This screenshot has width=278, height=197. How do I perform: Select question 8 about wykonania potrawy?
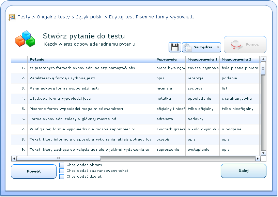(90, 139)
